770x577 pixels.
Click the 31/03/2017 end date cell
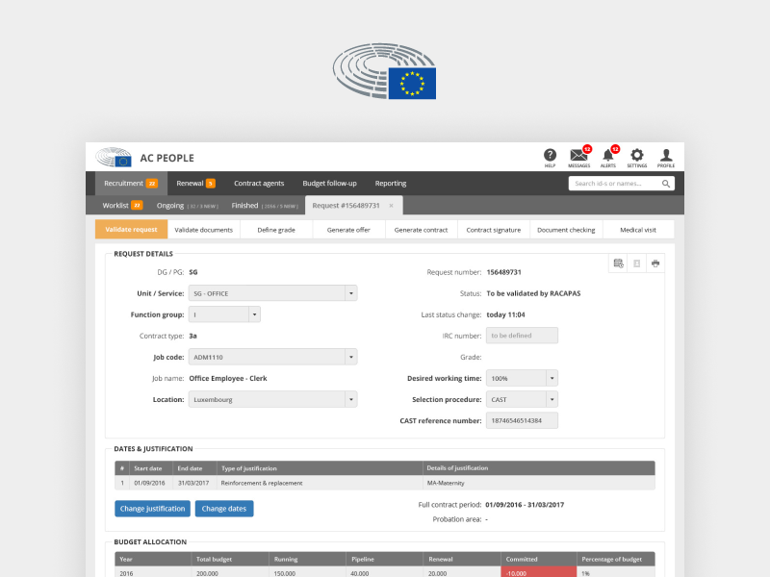tap(193, 483)
